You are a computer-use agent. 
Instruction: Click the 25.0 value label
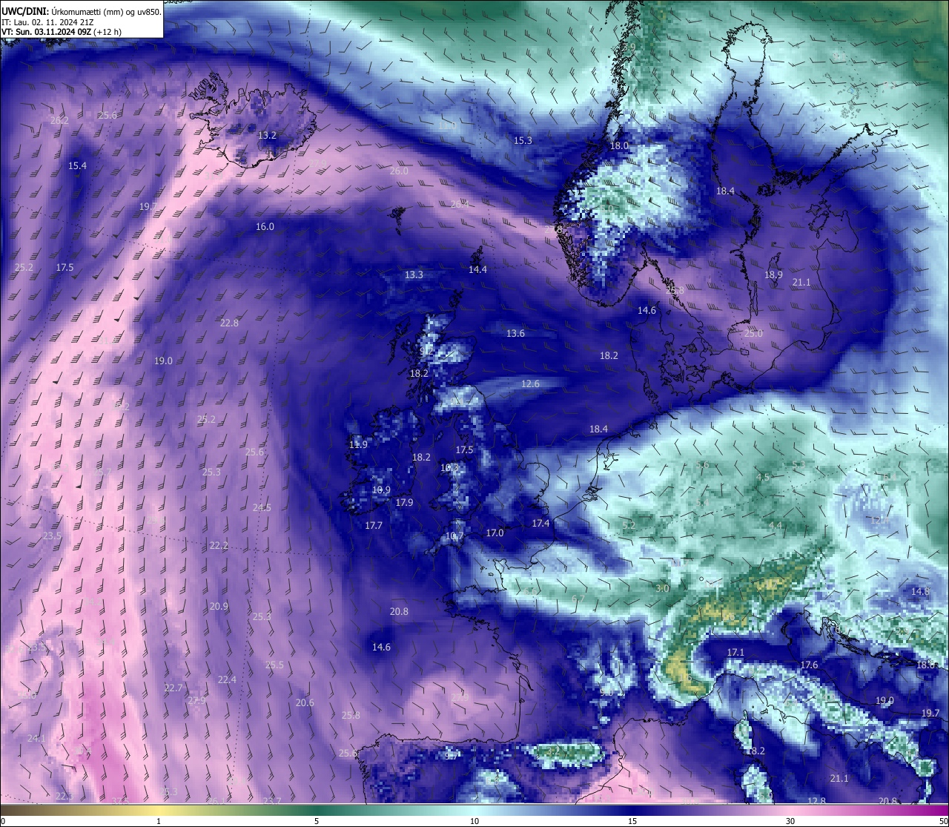click(753, 334)
